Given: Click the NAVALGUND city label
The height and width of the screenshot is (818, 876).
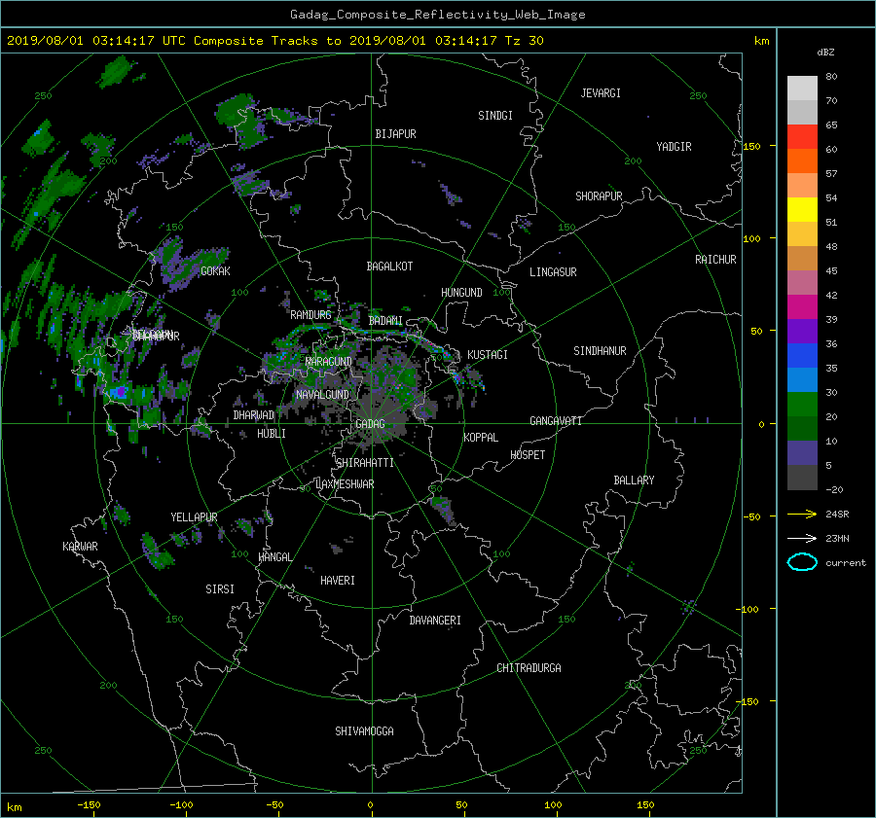Looking at the screenshot, I should [322, 394].
